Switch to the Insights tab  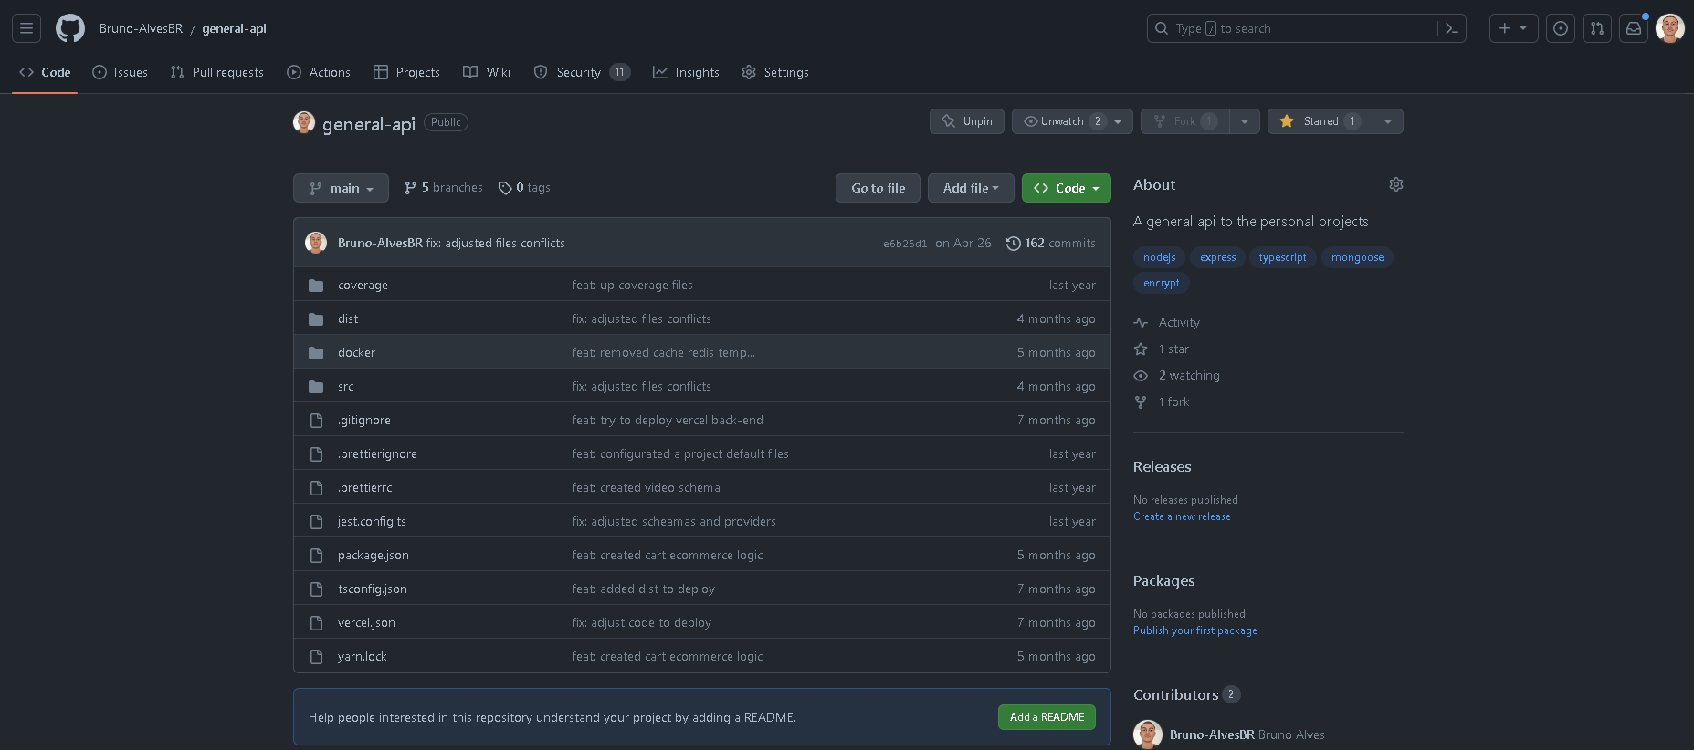(x=686, y=72)
